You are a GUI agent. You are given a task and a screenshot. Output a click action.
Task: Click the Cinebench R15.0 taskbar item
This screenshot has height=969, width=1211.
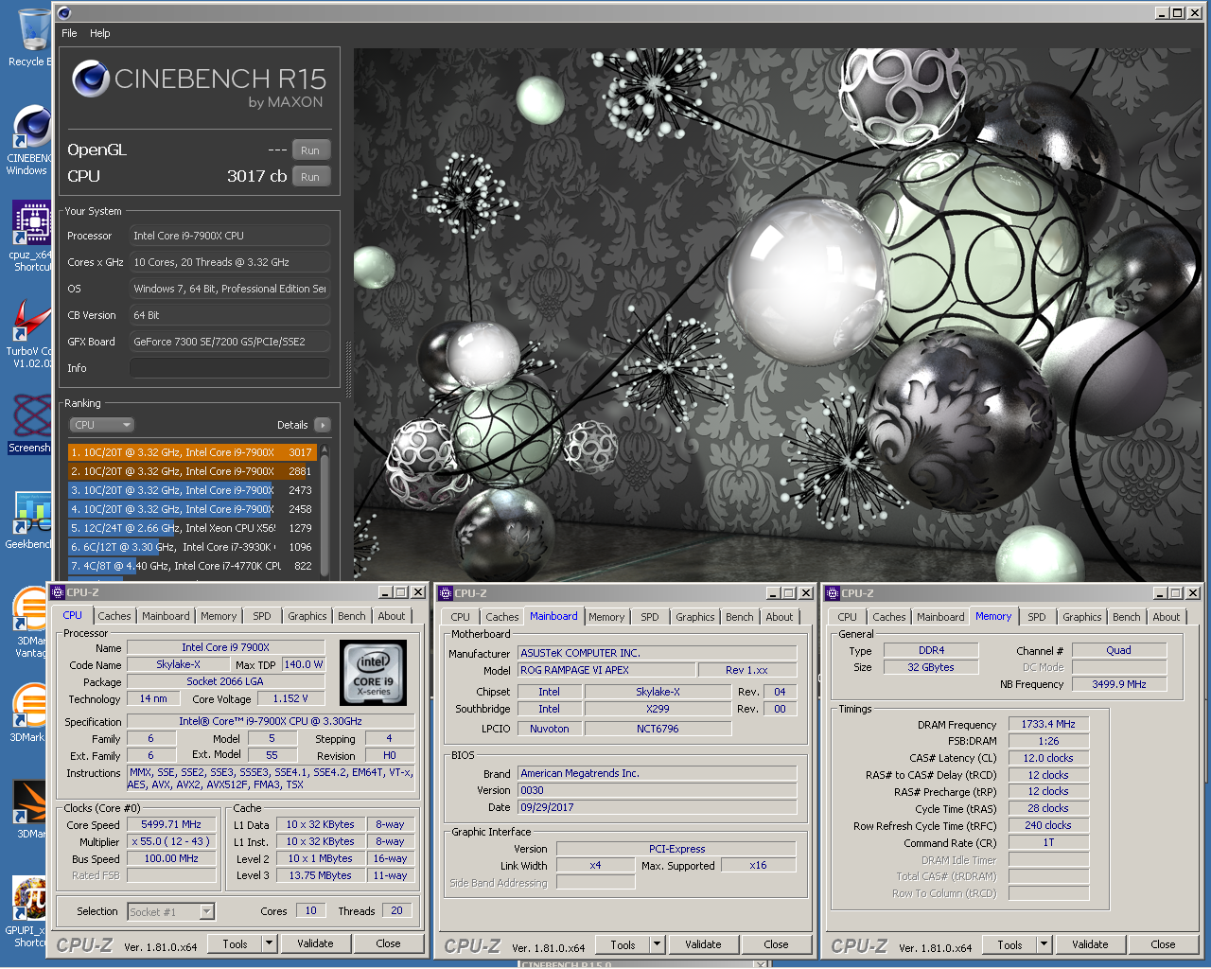643,963
